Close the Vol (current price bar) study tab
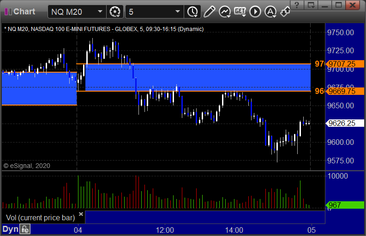Viewport: 366px width, 236px height. click(x=81, y=214)
